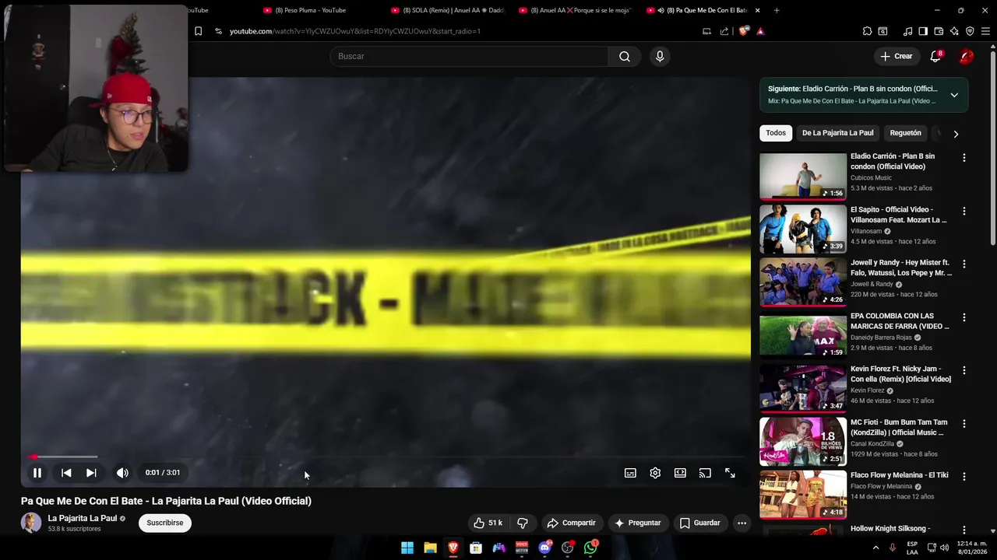Open options for Flaco Flow y Melanina video
Screen dimensions: 997x560
coord(964,477)
